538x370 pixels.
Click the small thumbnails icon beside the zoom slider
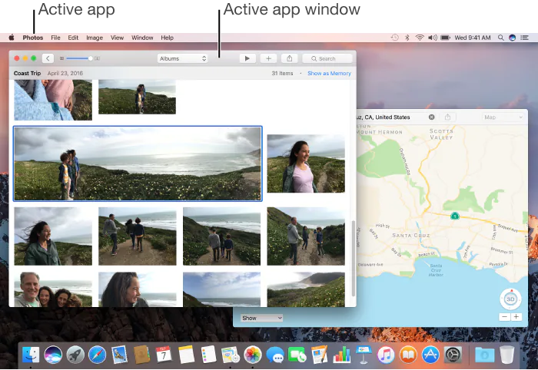(61, 58)
